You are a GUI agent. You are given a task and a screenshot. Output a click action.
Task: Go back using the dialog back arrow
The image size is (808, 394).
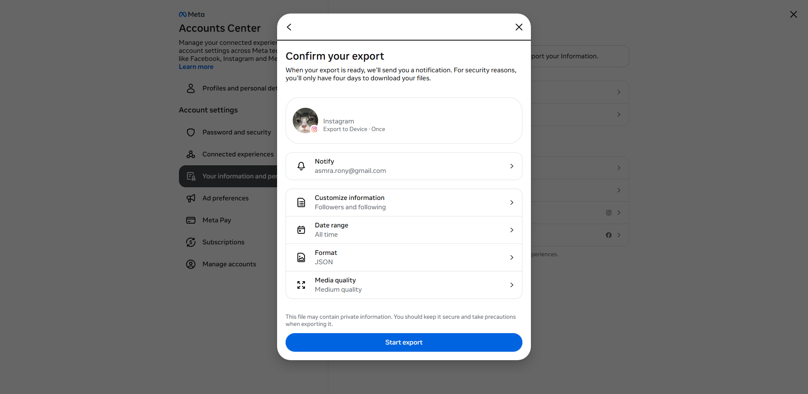(x=289, y=27)
